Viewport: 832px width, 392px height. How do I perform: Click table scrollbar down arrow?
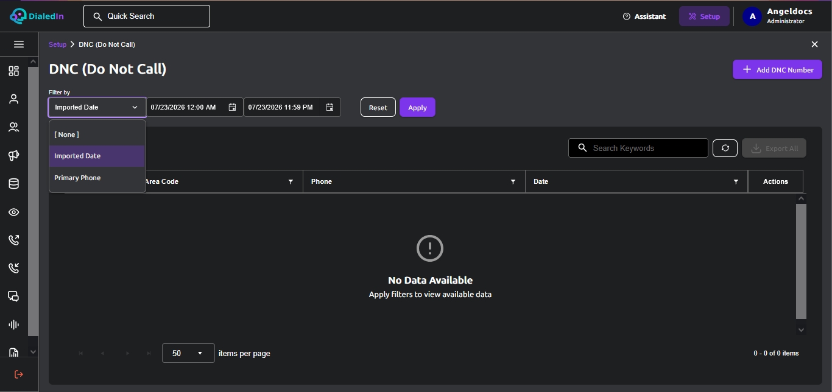tap(801, 329)
